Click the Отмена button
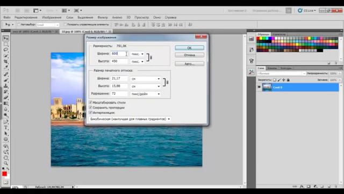This screenshot has width=344, height=194. pyautogui.click(x=189, y=55)
